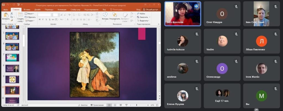Open the Insert (Вставка) ribbon tab
Image resolution: width=283 pixels, height=111 pixels.
[x=27, y=9]
